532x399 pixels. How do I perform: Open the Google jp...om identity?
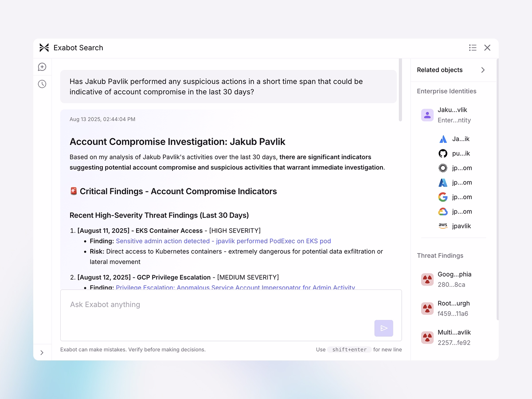455,197
